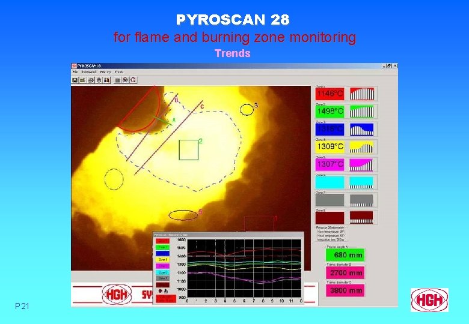Click Zone 1 temperature box showing 1146°C
This screenshot has height=324, width=469.
click(330, 94)
